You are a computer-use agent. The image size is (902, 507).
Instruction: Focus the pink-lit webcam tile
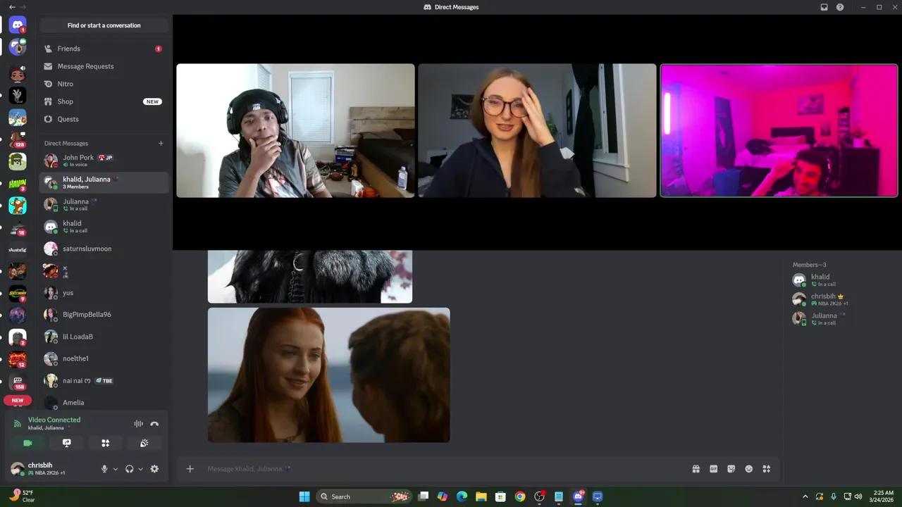pyautogui.click(x=779, y=131)
